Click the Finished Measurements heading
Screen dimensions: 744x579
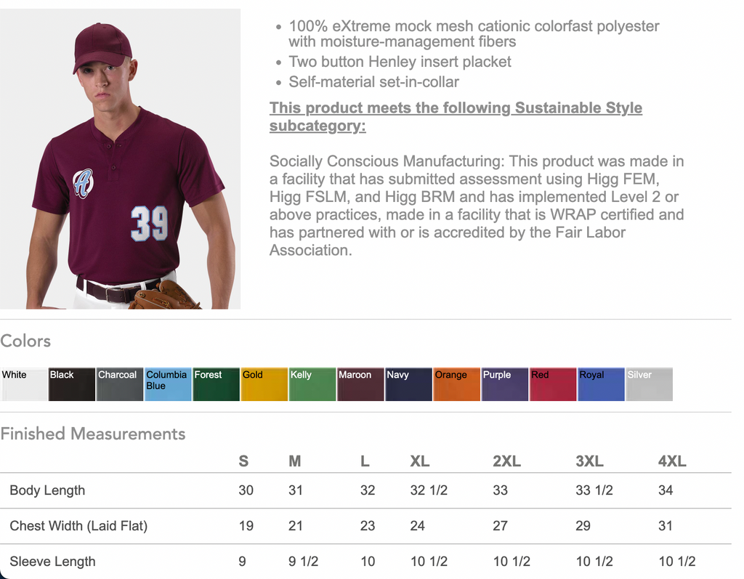93,434
